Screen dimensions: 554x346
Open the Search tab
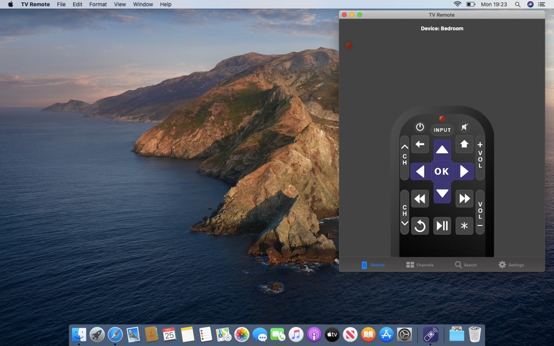point(466,264)
